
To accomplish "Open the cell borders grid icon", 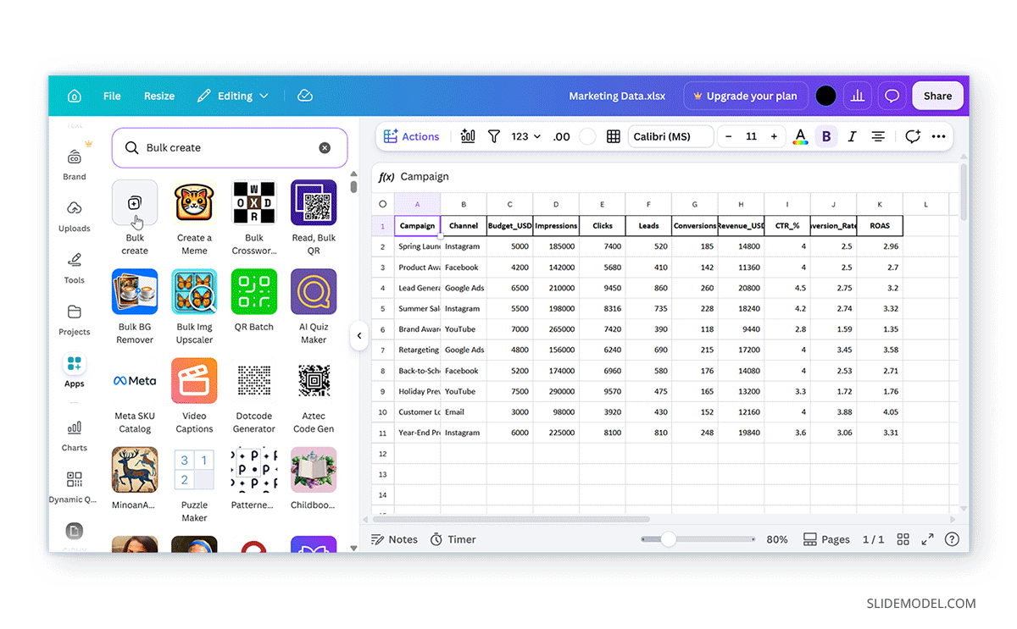I will coord(614,136).
